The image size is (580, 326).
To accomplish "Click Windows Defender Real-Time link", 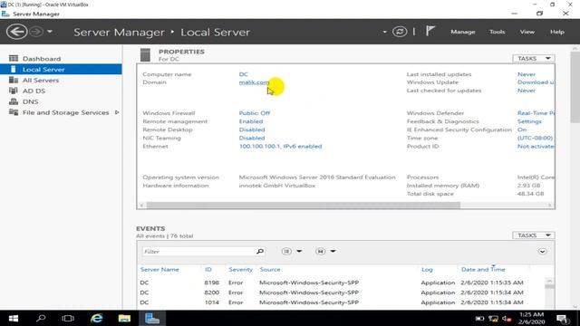I will click(x=536, y=113).
